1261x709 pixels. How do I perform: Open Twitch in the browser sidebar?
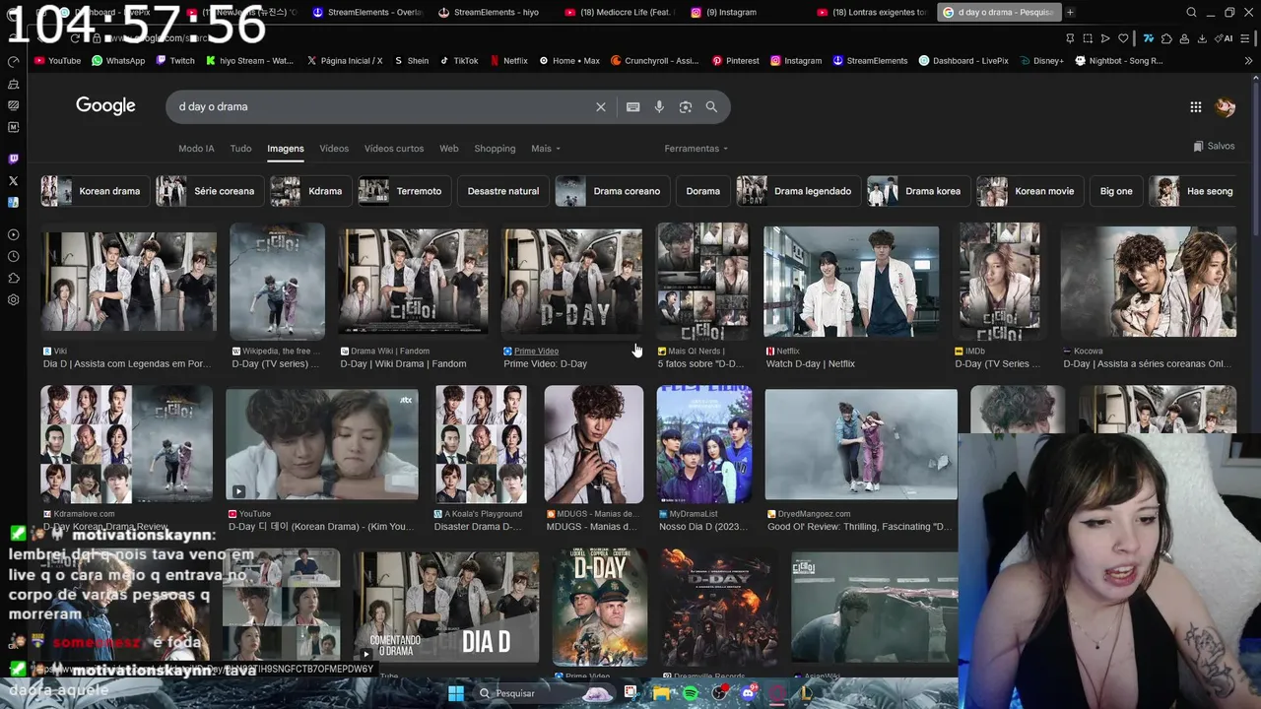[x=13, y=159]
